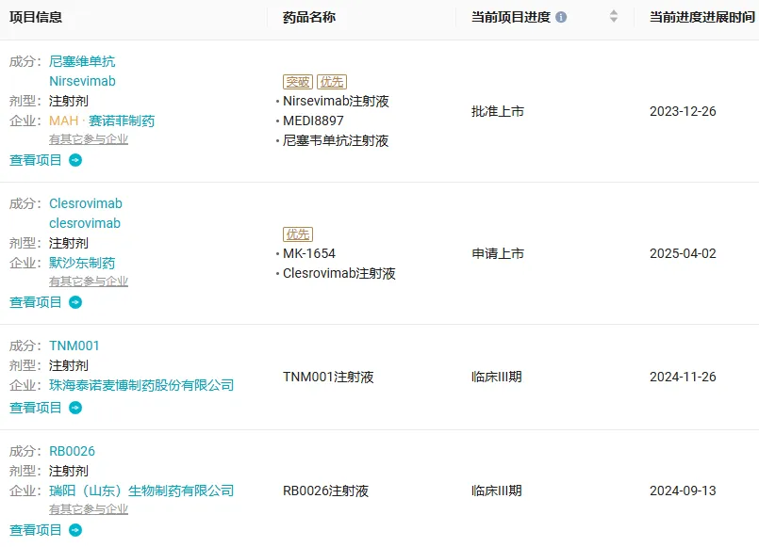
Task: Open the 珠海泰诺麦博制药股份有限公司 company link
Action: tap(141, 385)
